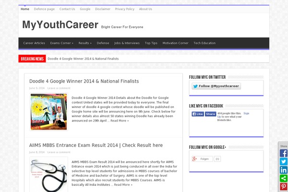Click the Like MYC on Facebook heading
288x192 pixels.
pos(206,106)
